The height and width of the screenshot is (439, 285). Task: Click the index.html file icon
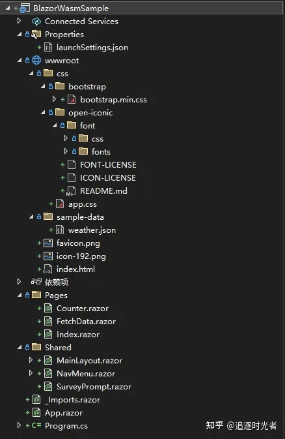(x=47, y=269)
